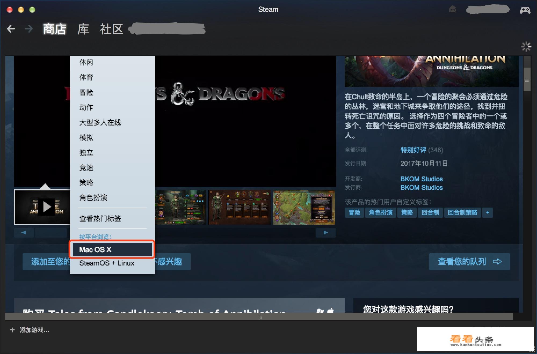Viewport: 537px width, 354px height.
Task: Open the character inventory screenshot thumbnail
Action: pyautogui.click(x=180, y=207)
